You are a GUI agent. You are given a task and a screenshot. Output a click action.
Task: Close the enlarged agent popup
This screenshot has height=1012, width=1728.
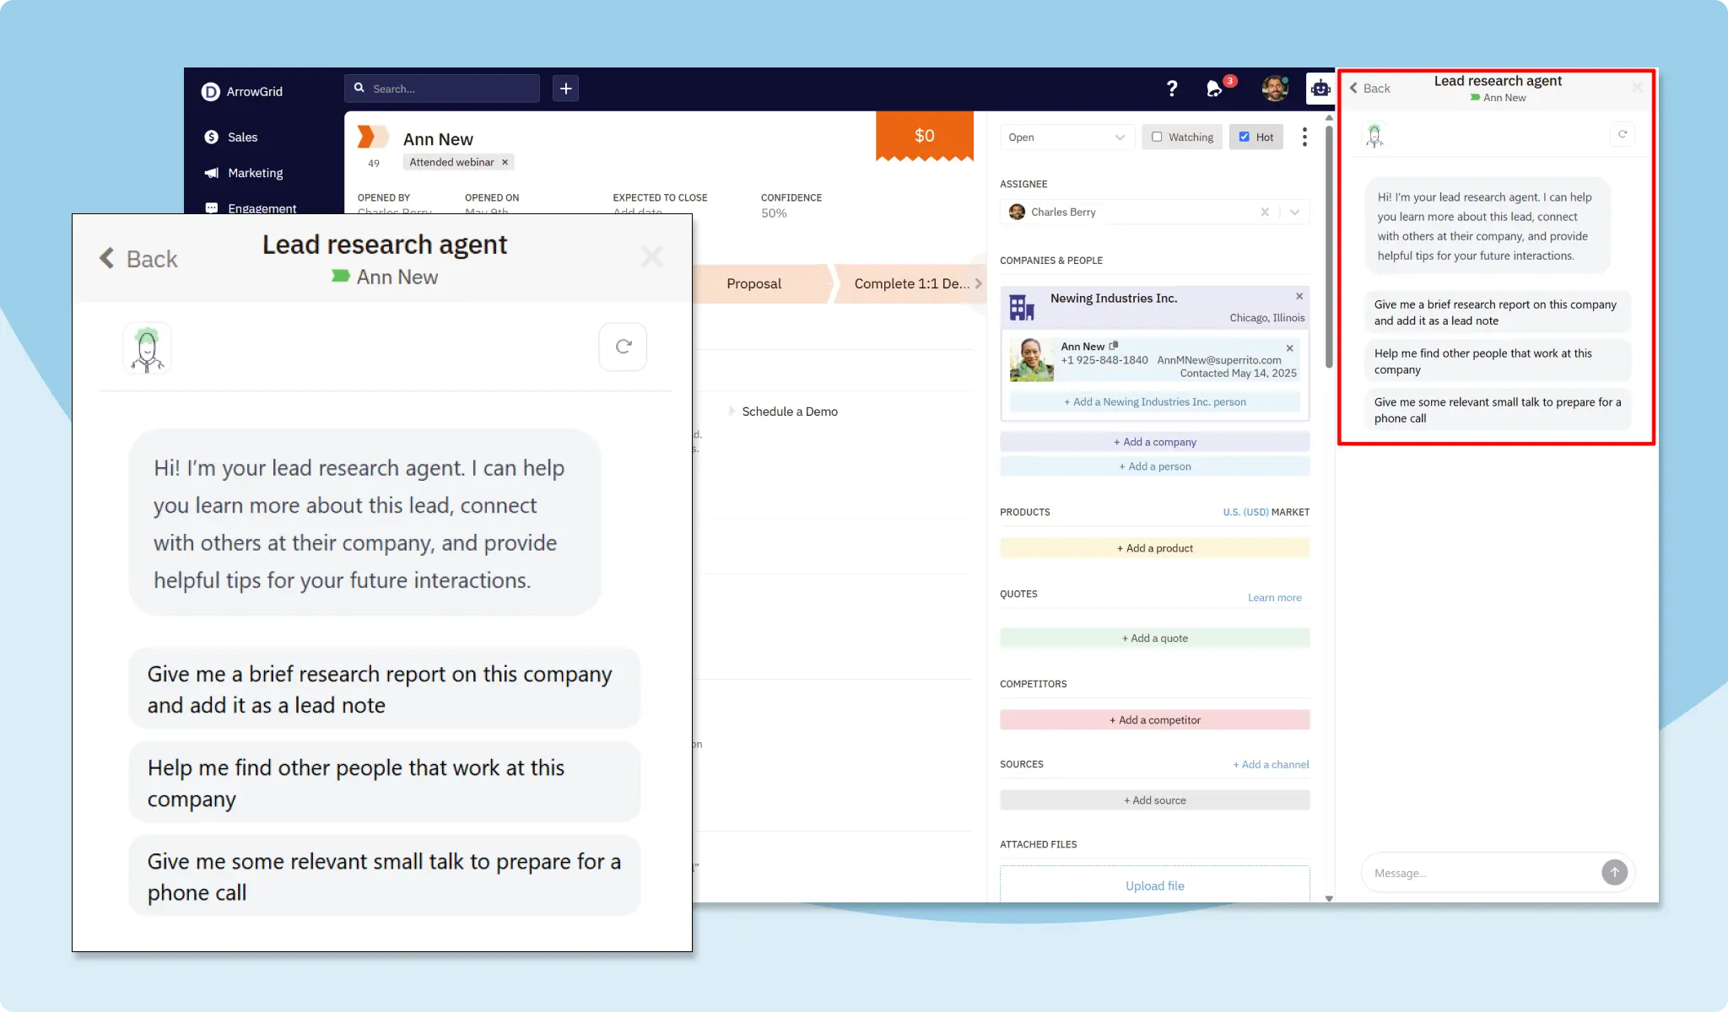651,256
